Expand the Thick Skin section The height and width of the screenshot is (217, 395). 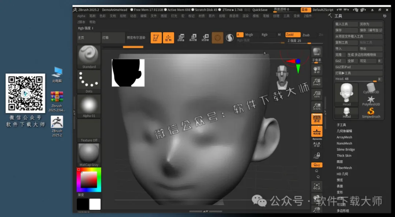344,156
